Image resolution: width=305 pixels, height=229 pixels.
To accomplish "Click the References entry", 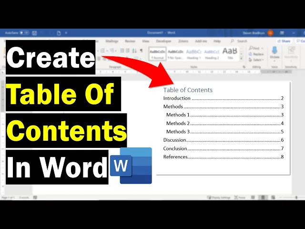I will 224,157.
